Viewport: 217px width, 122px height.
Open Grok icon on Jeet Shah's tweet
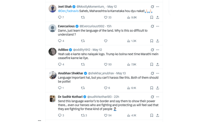(x=153, y=7)
